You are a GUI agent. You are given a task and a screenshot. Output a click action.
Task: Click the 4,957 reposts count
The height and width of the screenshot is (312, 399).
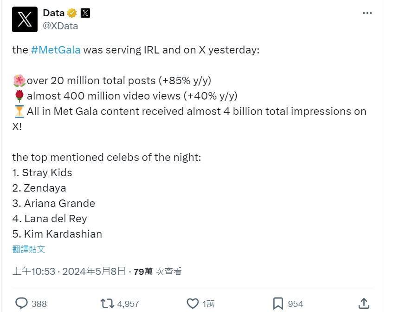pyautogui.click(x=128, y=304)
